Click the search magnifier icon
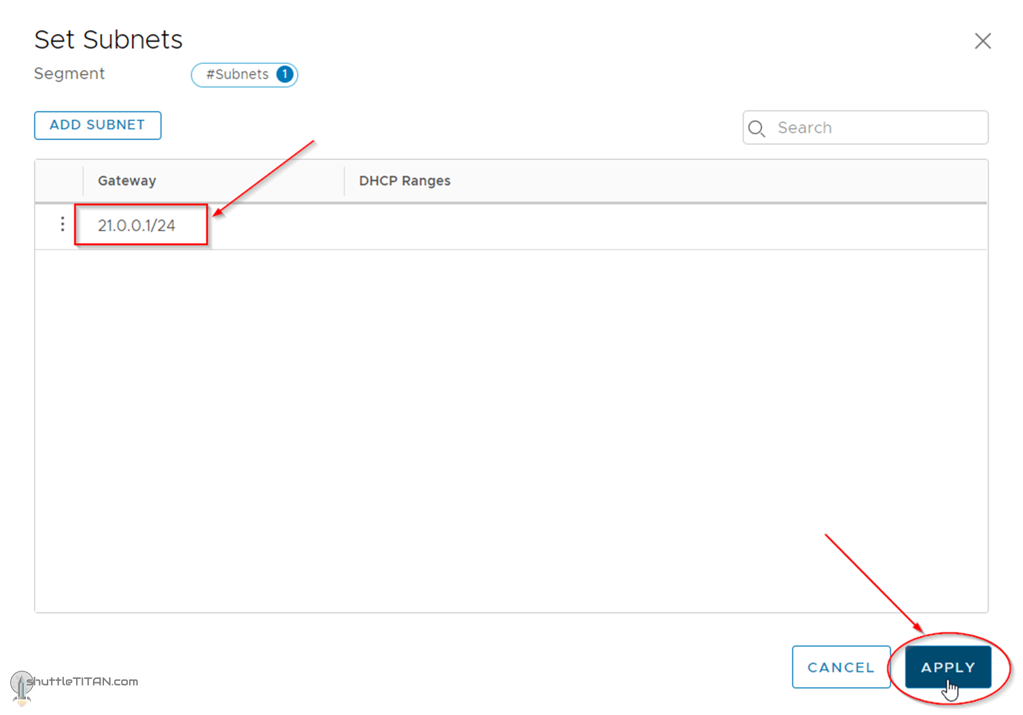Image resolution: width=1023 pixels, height=715 pixels. point(757,128)
